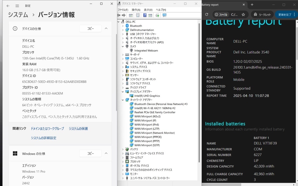
Task: Collapse the DELL-PC root node
Action: click(x=119, y=22)
